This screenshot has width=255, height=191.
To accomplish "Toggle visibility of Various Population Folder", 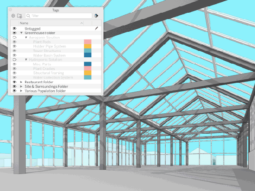I will tap(14, 91).
